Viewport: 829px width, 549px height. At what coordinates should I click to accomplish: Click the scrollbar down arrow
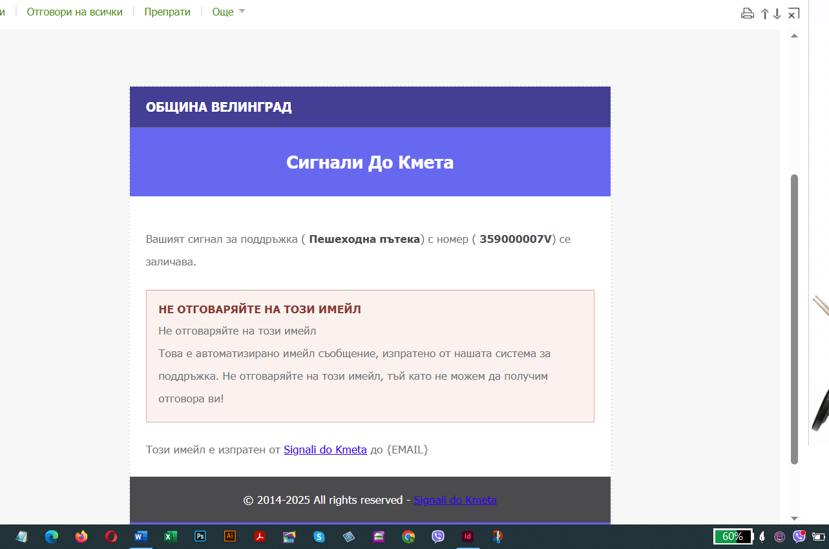795,518
